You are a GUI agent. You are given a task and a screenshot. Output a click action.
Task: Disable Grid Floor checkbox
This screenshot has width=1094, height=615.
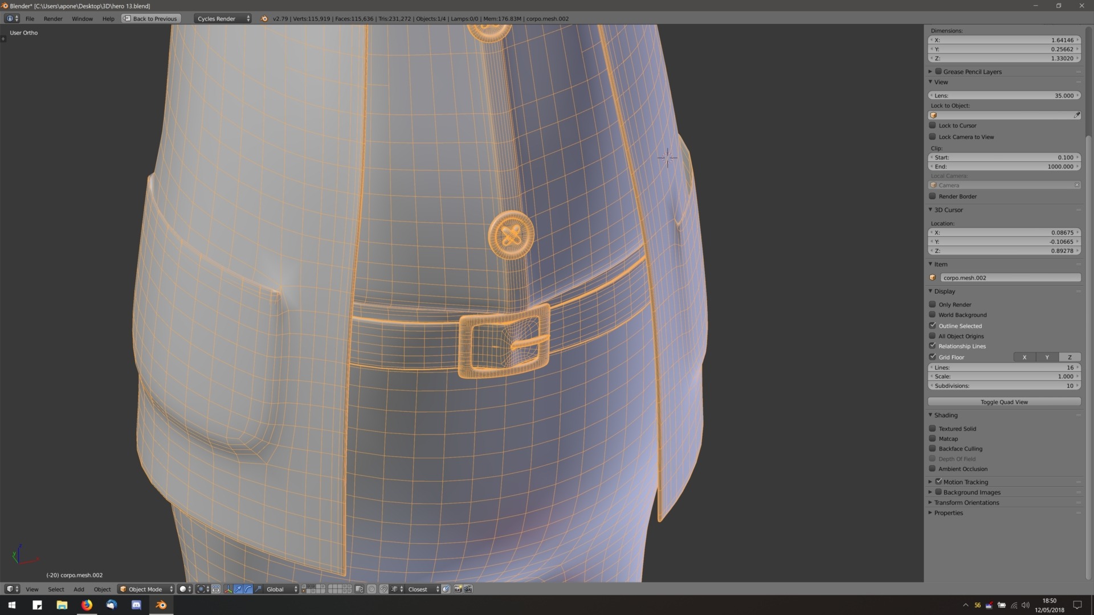(933, 357)
